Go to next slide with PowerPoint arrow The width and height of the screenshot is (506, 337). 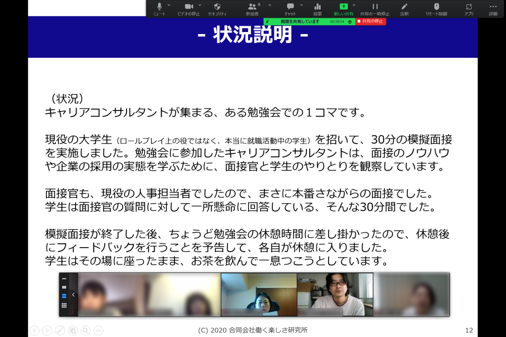point(47,330)
